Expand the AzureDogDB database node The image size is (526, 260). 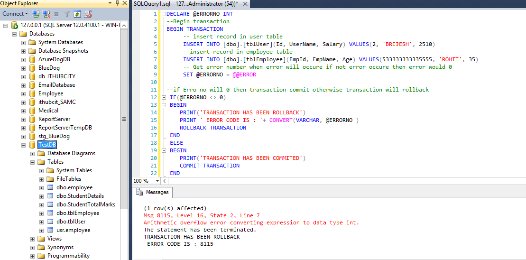[x=23, y=59]
